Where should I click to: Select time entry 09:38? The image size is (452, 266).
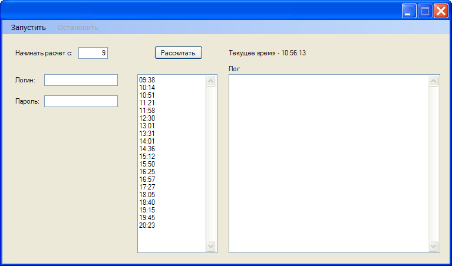147,80
